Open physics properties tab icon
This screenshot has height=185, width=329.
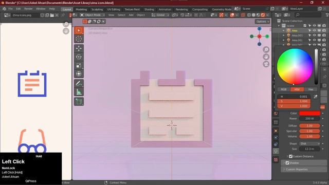point(276,137)
